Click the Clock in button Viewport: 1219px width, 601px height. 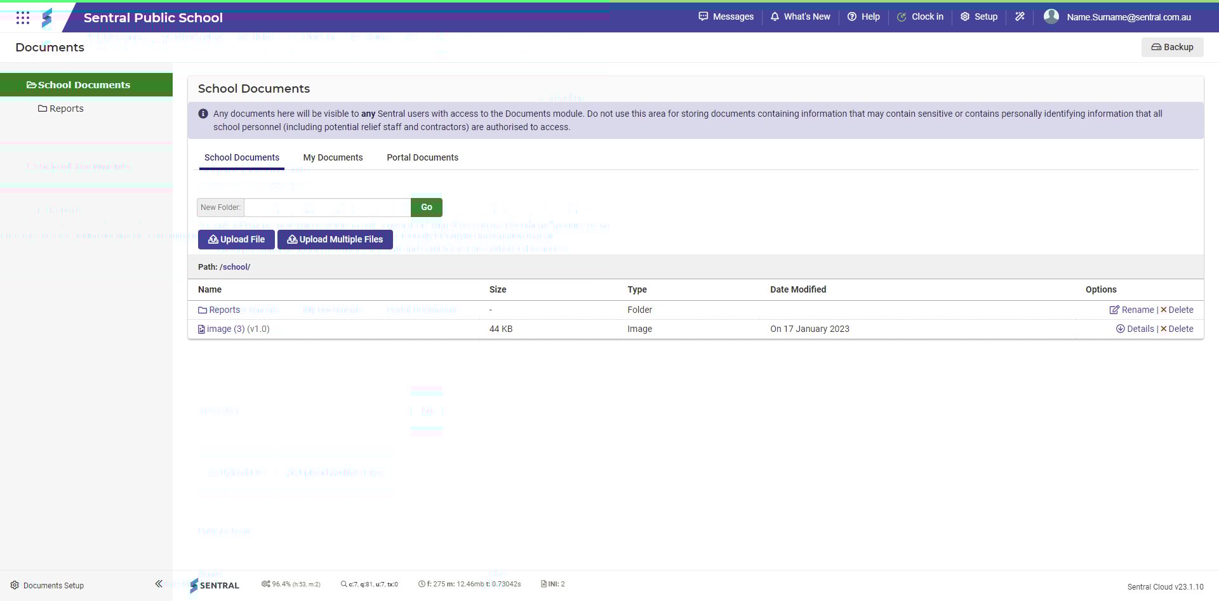coord(920,17)
